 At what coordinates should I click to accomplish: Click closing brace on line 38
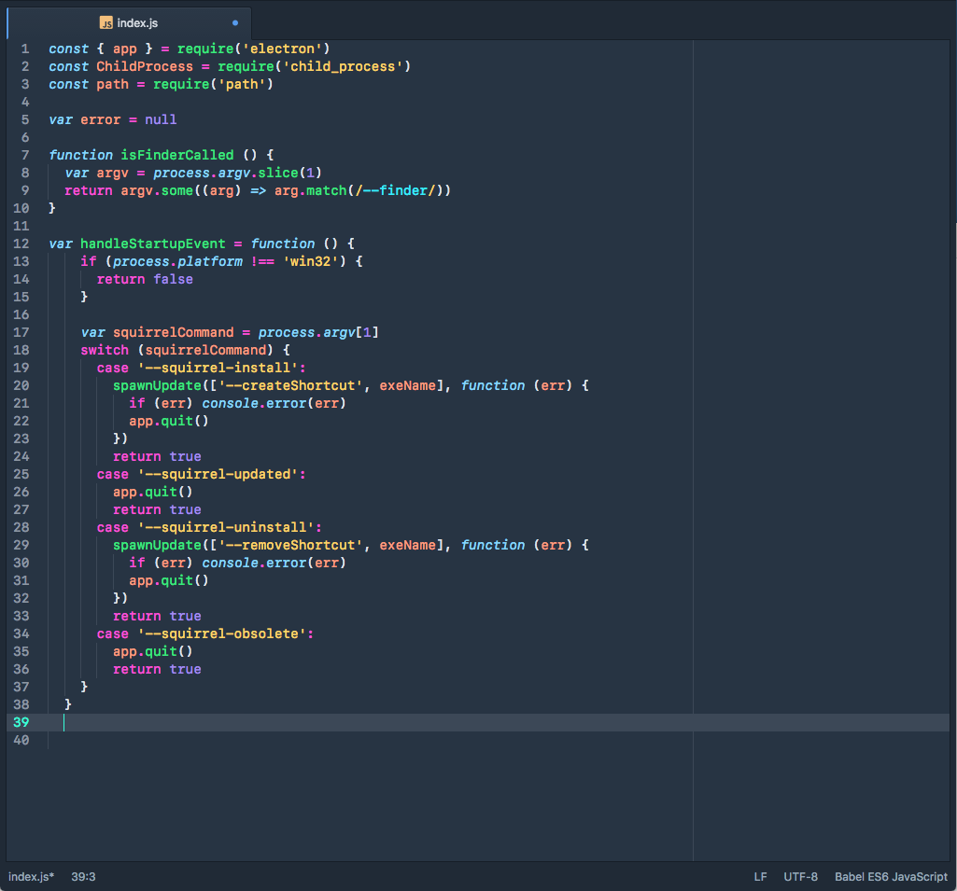[68, 704]
